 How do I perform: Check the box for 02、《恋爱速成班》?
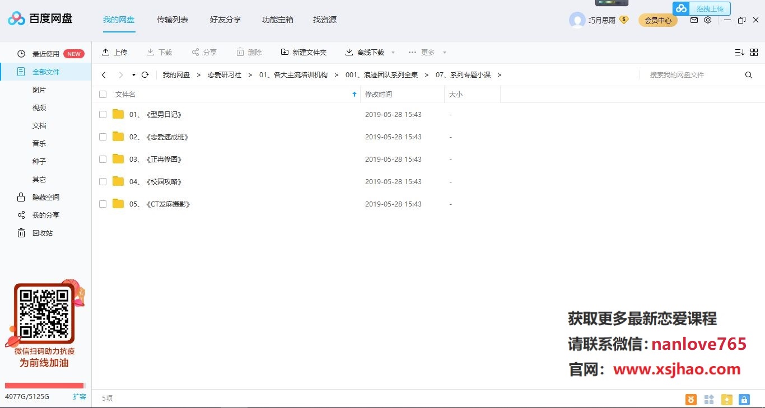[x=102, y=137]
